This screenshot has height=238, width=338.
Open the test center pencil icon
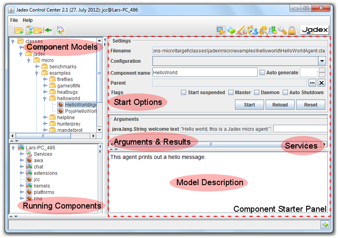click(241, 30)
